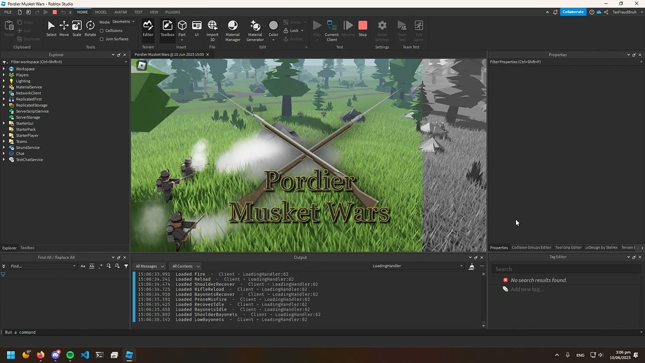This screenshot has height=363, width=645.
Task: Open Firefox from the taskbar
Action: click(41, 355)
